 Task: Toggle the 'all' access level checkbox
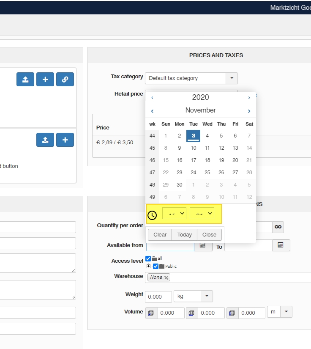click(148, 258)
